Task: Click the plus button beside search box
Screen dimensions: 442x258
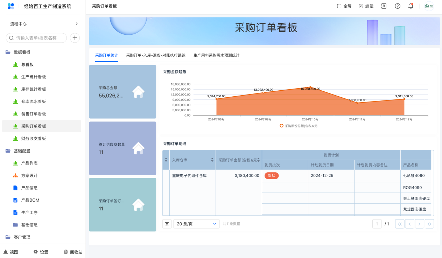Action: point(75,38)
